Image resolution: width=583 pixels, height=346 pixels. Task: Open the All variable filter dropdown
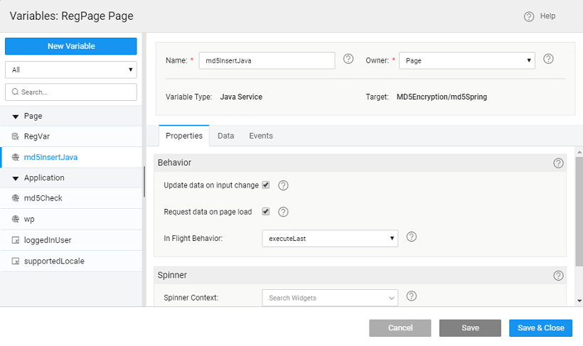[x=70, y=70]
